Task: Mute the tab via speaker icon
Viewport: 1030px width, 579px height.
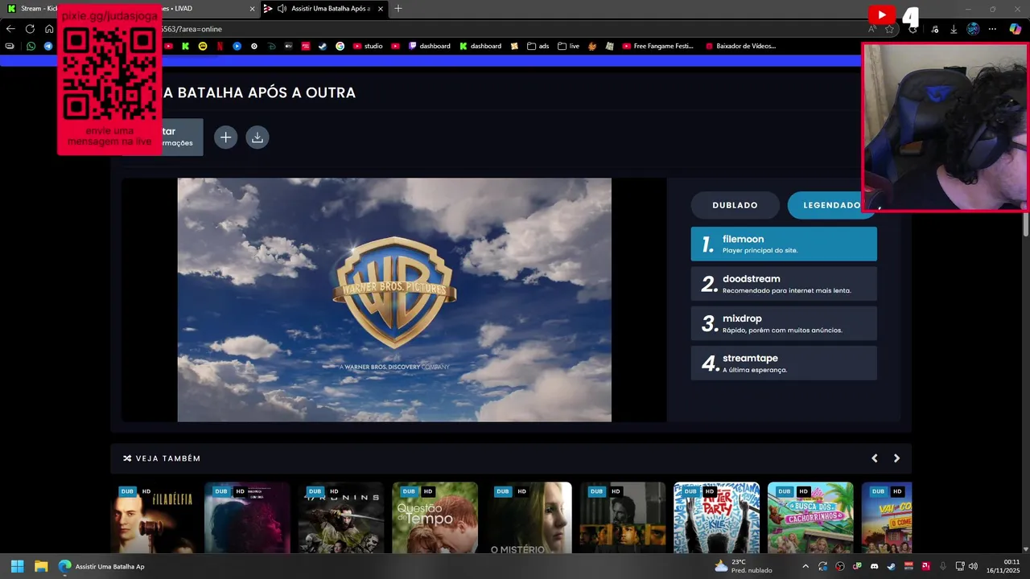Action: pyautogui.click(x=282, y=9)
